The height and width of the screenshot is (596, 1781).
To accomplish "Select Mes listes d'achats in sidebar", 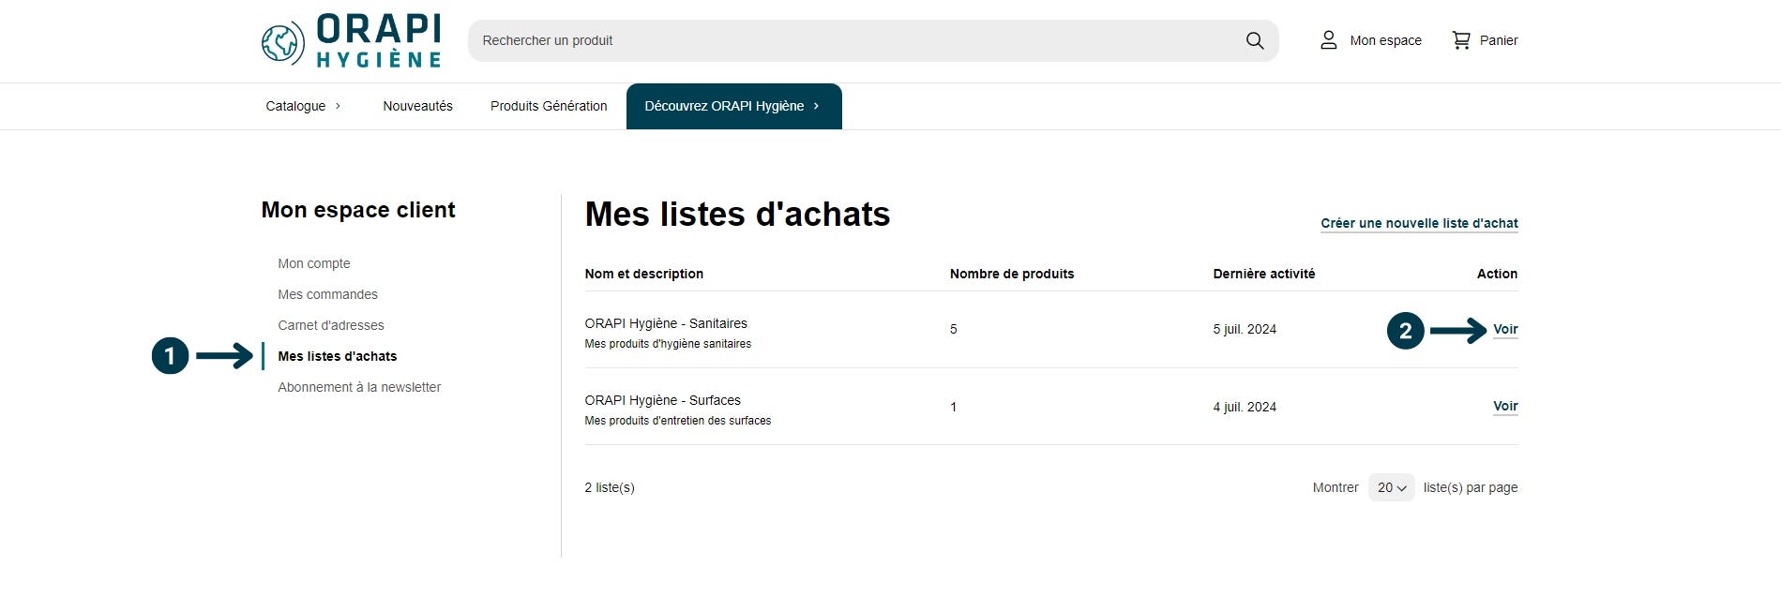I will 338,356.
